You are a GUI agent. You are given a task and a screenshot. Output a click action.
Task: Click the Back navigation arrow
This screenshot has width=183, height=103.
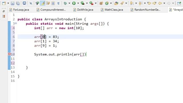pyautogui.click(x=160, y=3)
